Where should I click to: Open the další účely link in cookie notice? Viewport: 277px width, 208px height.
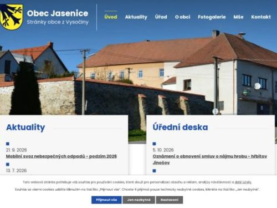[x=243, y=182]
